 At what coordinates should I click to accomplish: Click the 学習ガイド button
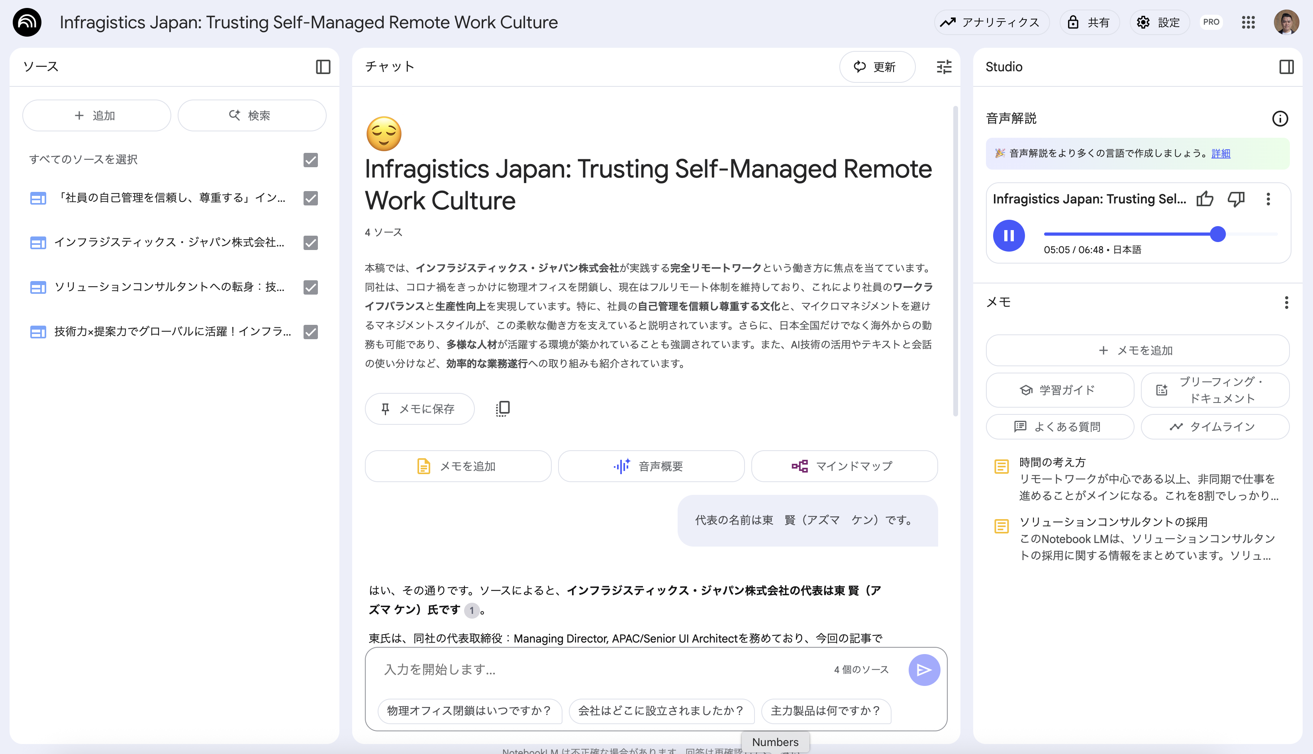point(1060,390)
